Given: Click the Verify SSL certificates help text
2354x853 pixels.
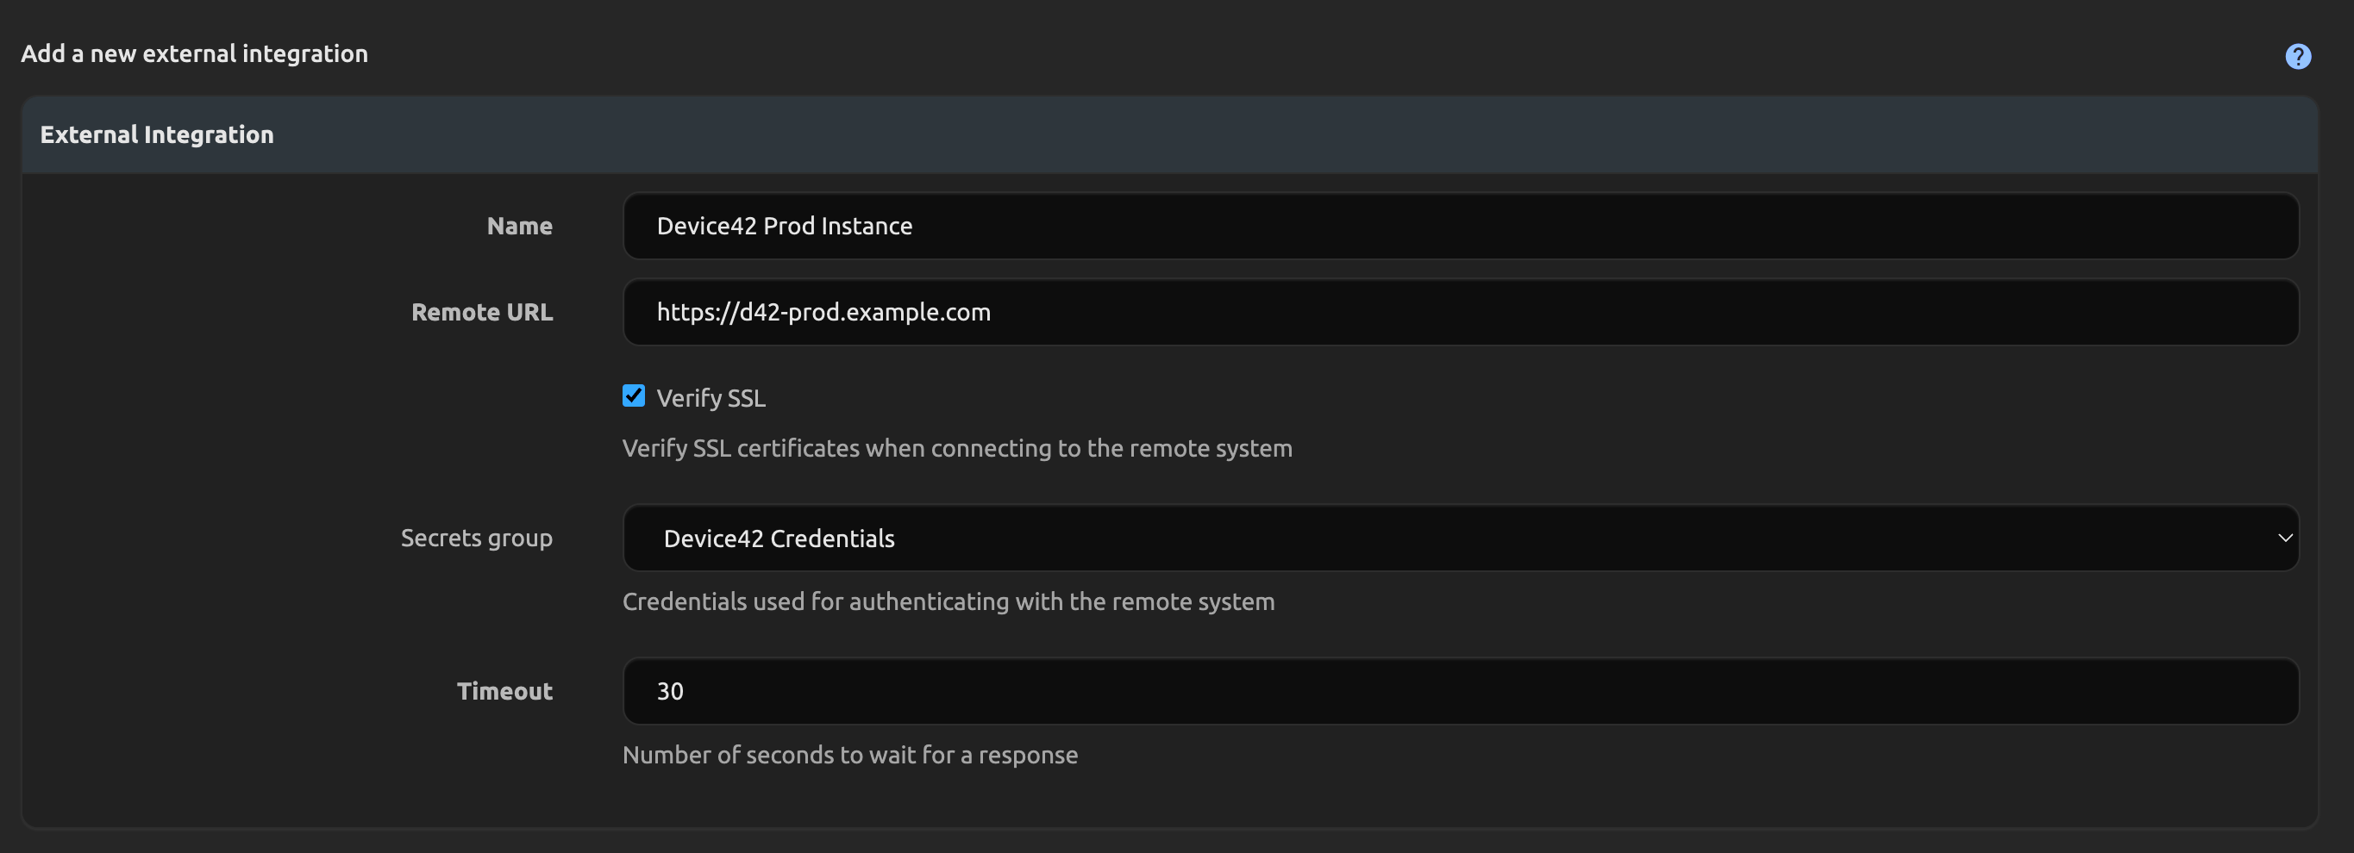Looking at the screenshot, I should pos(957,448).
